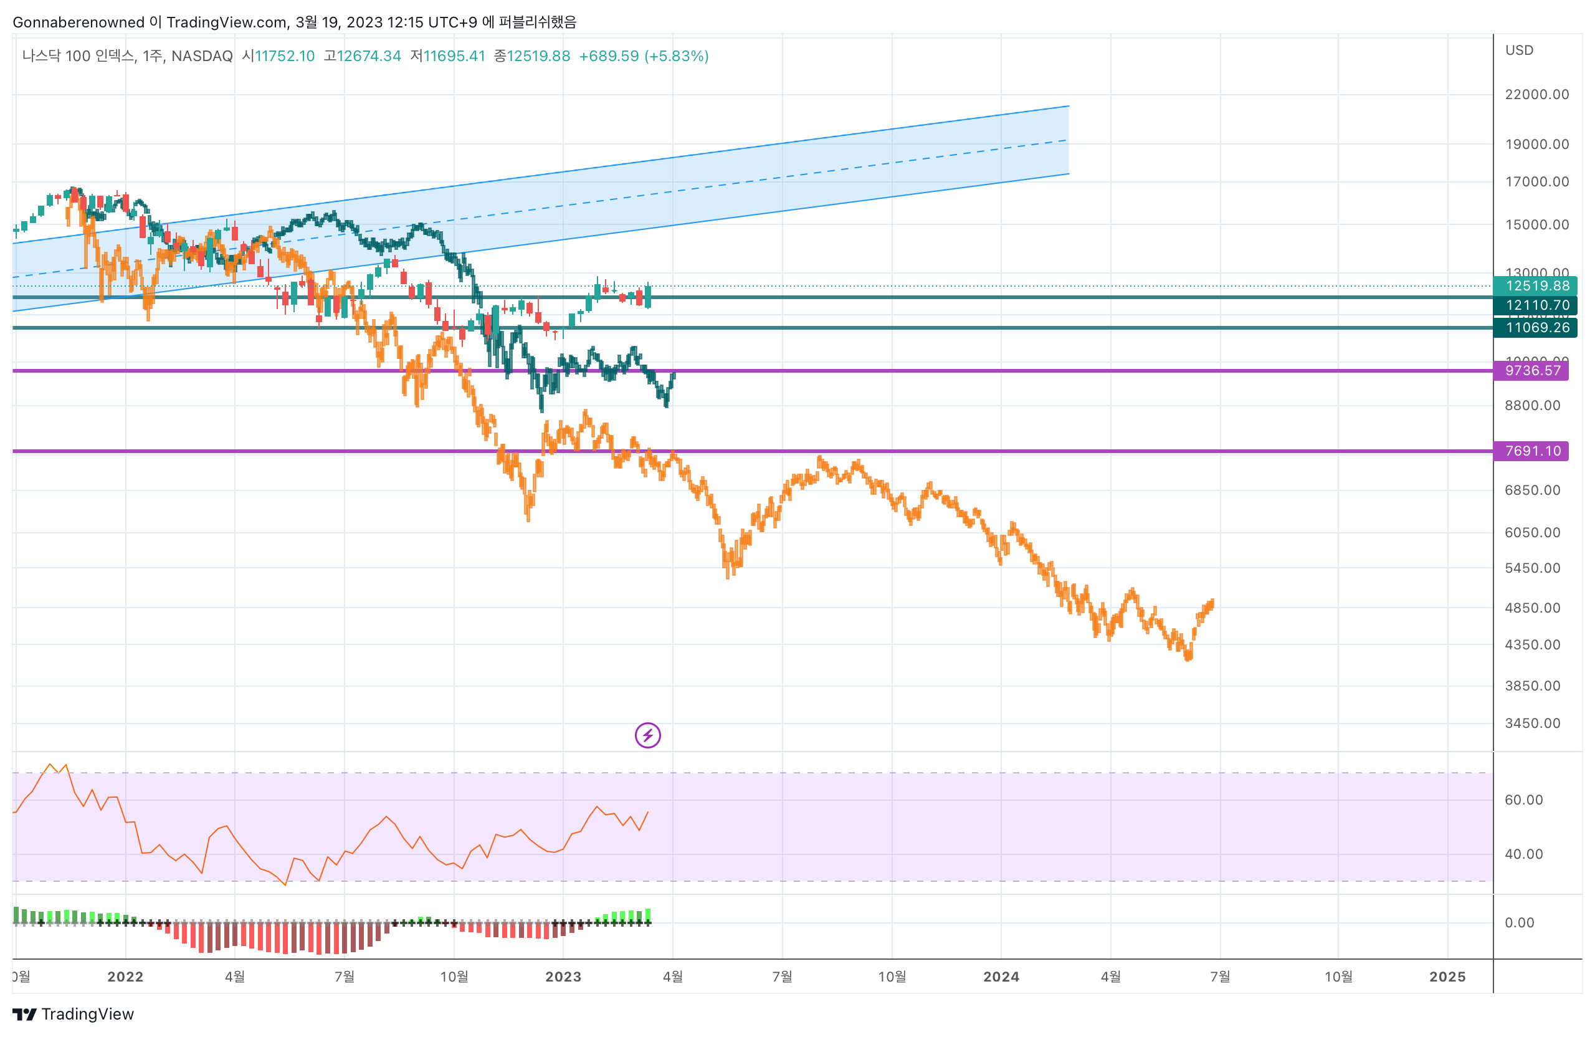Click the 17000.00 price axis value

[x=1536, y=181]
